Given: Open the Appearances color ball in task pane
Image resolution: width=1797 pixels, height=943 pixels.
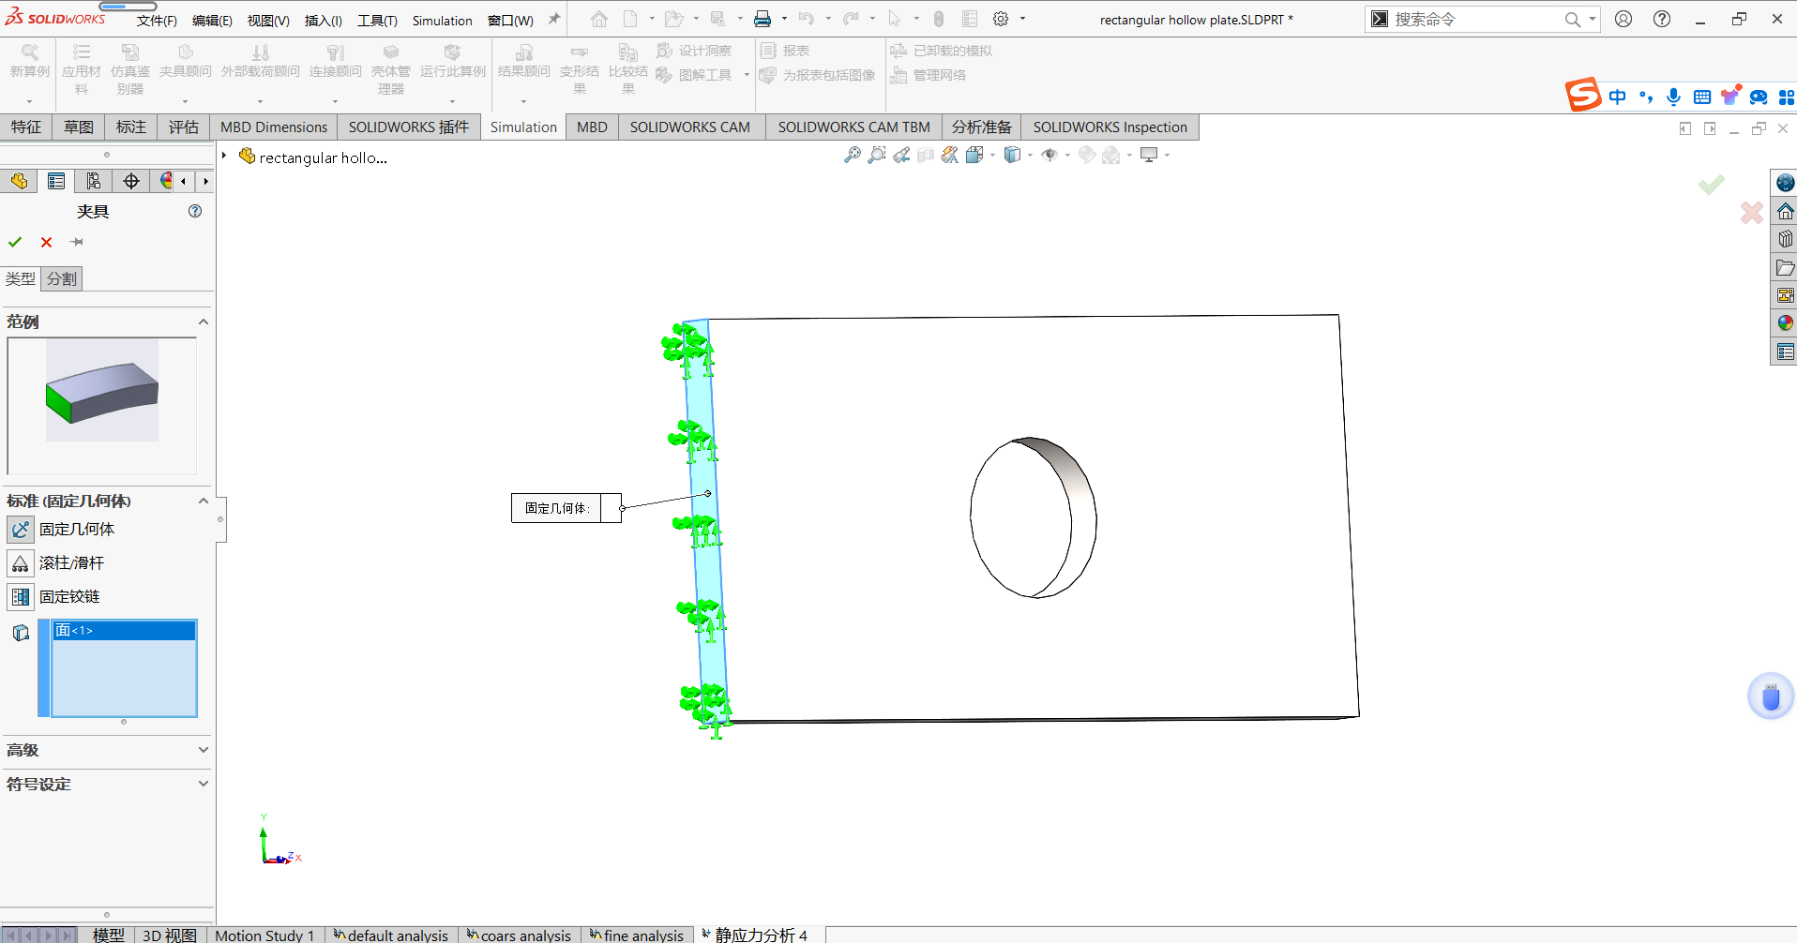Looking at the screenshot, I should tap(1785, 323).
